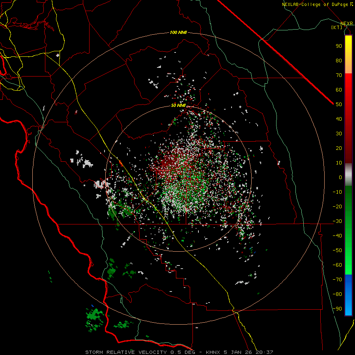
Task: Click the 0 value on velocity scale
Action: (340, 177)
